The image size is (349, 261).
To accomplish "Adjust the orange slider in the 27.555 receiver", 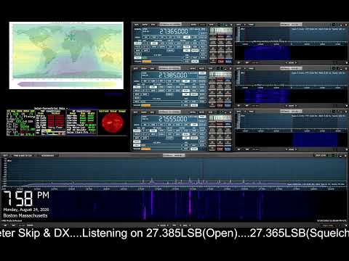I will (146, 149).
